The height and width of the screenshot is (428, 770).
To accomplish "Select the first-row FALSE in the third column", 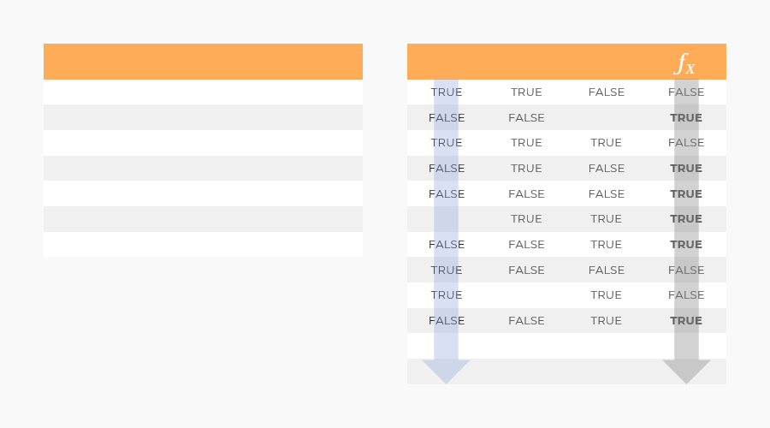I will (x=607, y=92).
